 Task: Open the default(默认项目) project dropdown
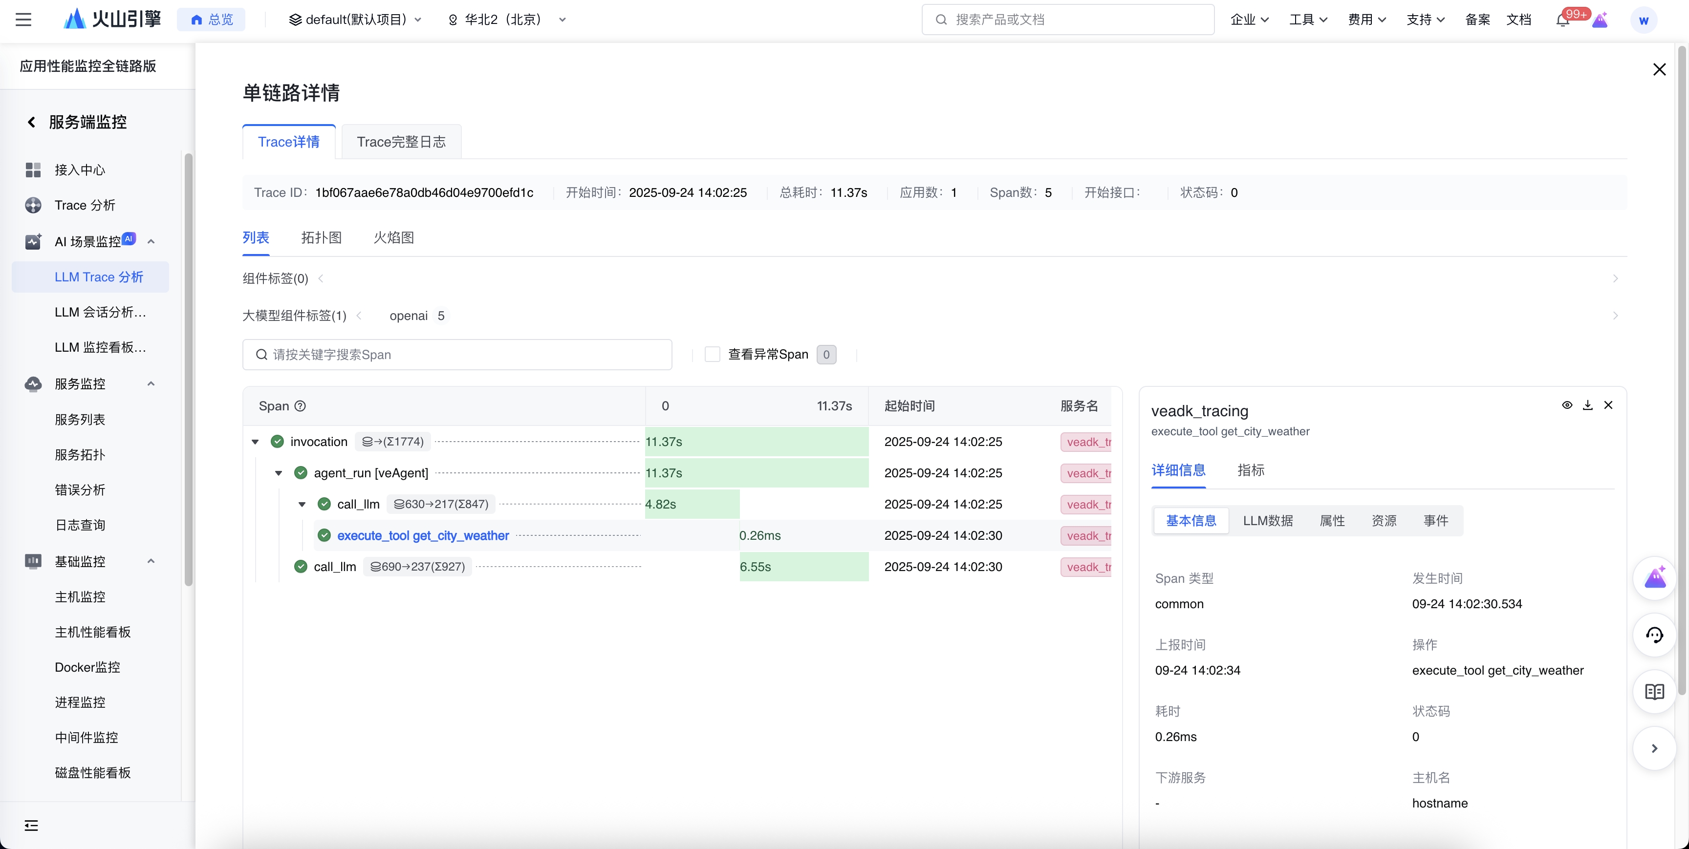click(355, 20)
